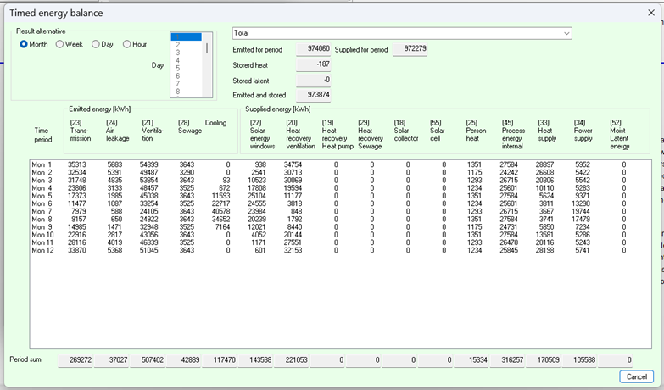Switch result alternative to Week

click(59, 44)
